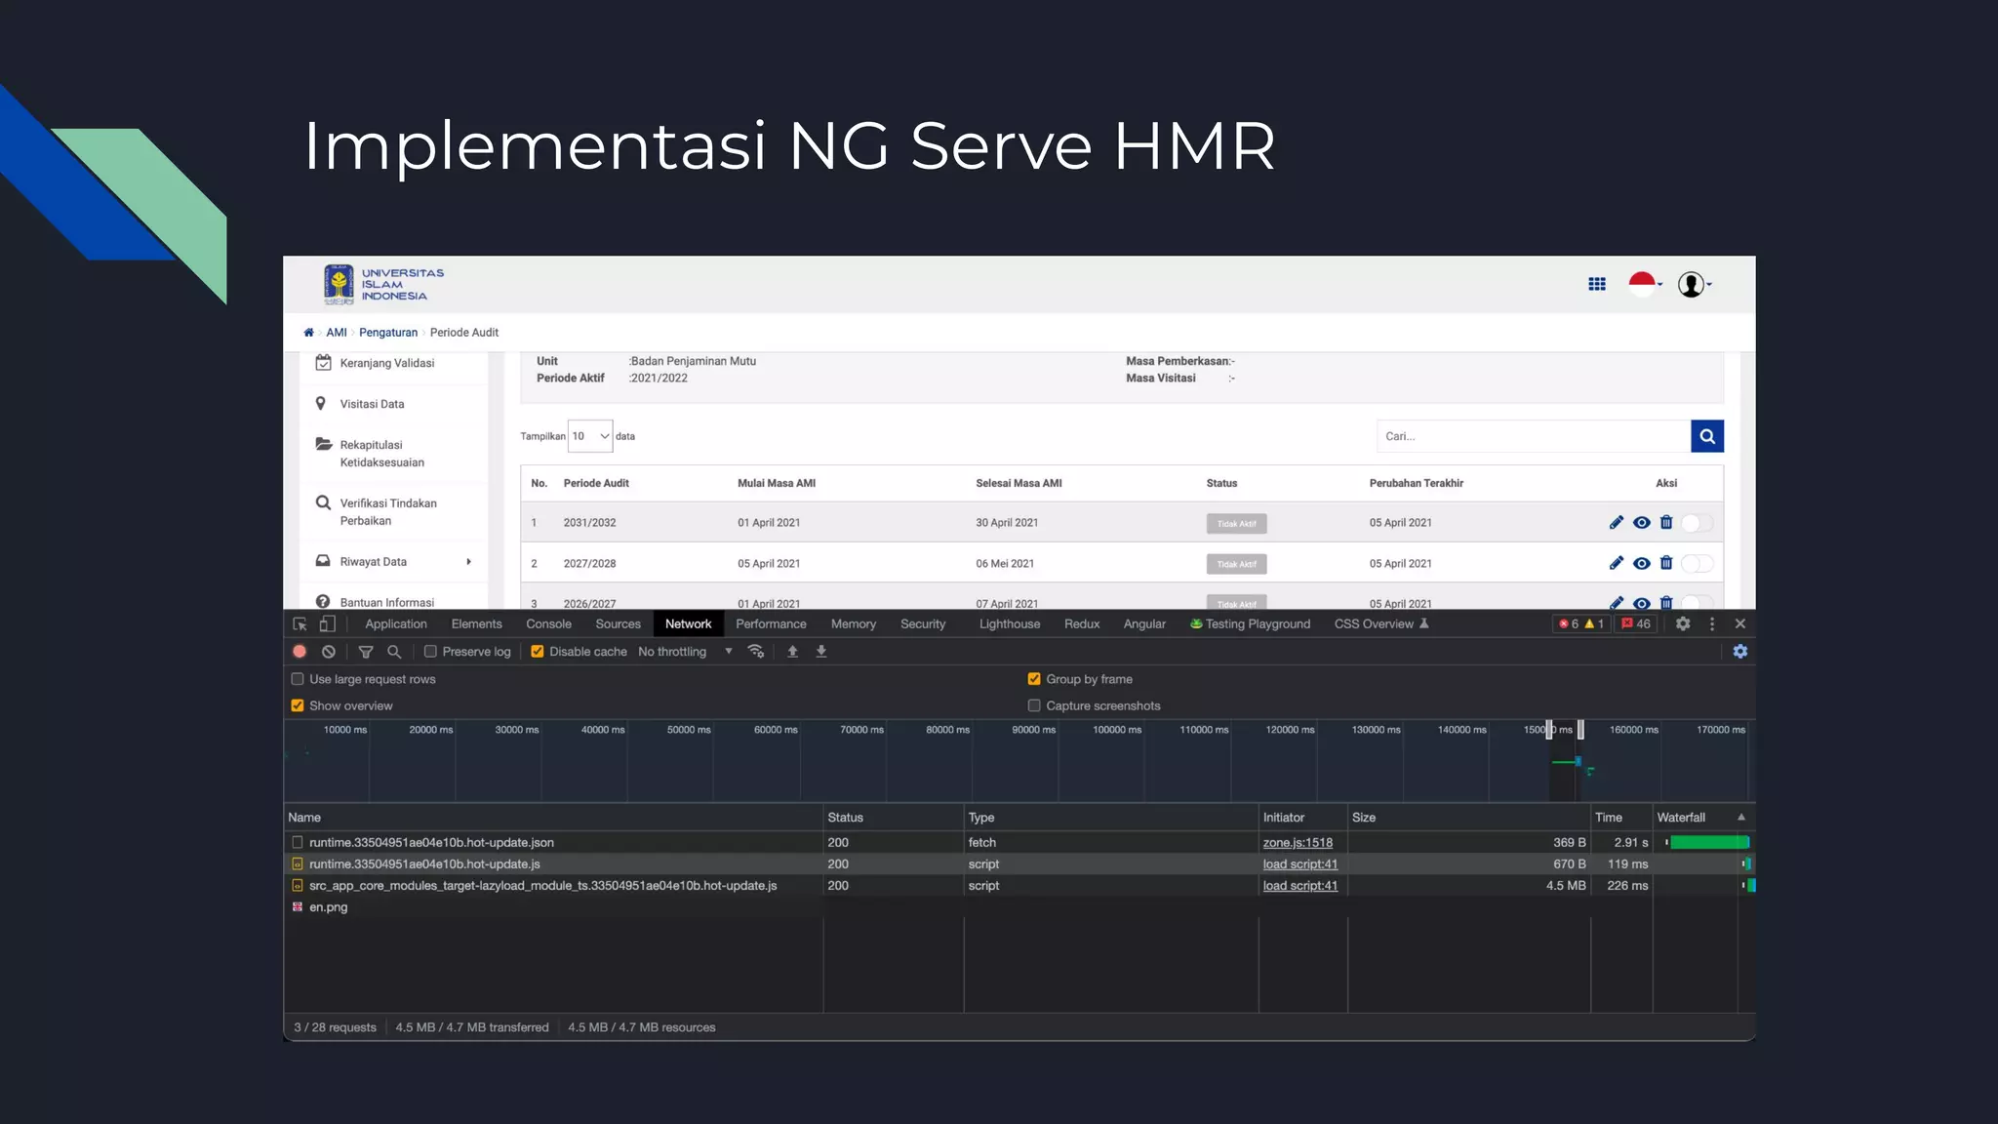Open the CSS Overview tab

(1381, 624)
